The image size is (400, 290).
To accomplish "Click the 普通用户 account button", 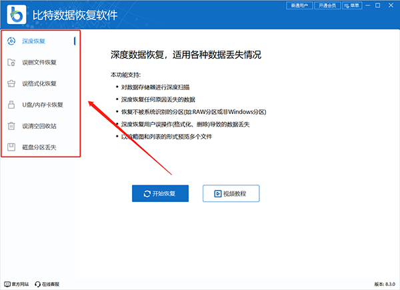I will (299, 5).
